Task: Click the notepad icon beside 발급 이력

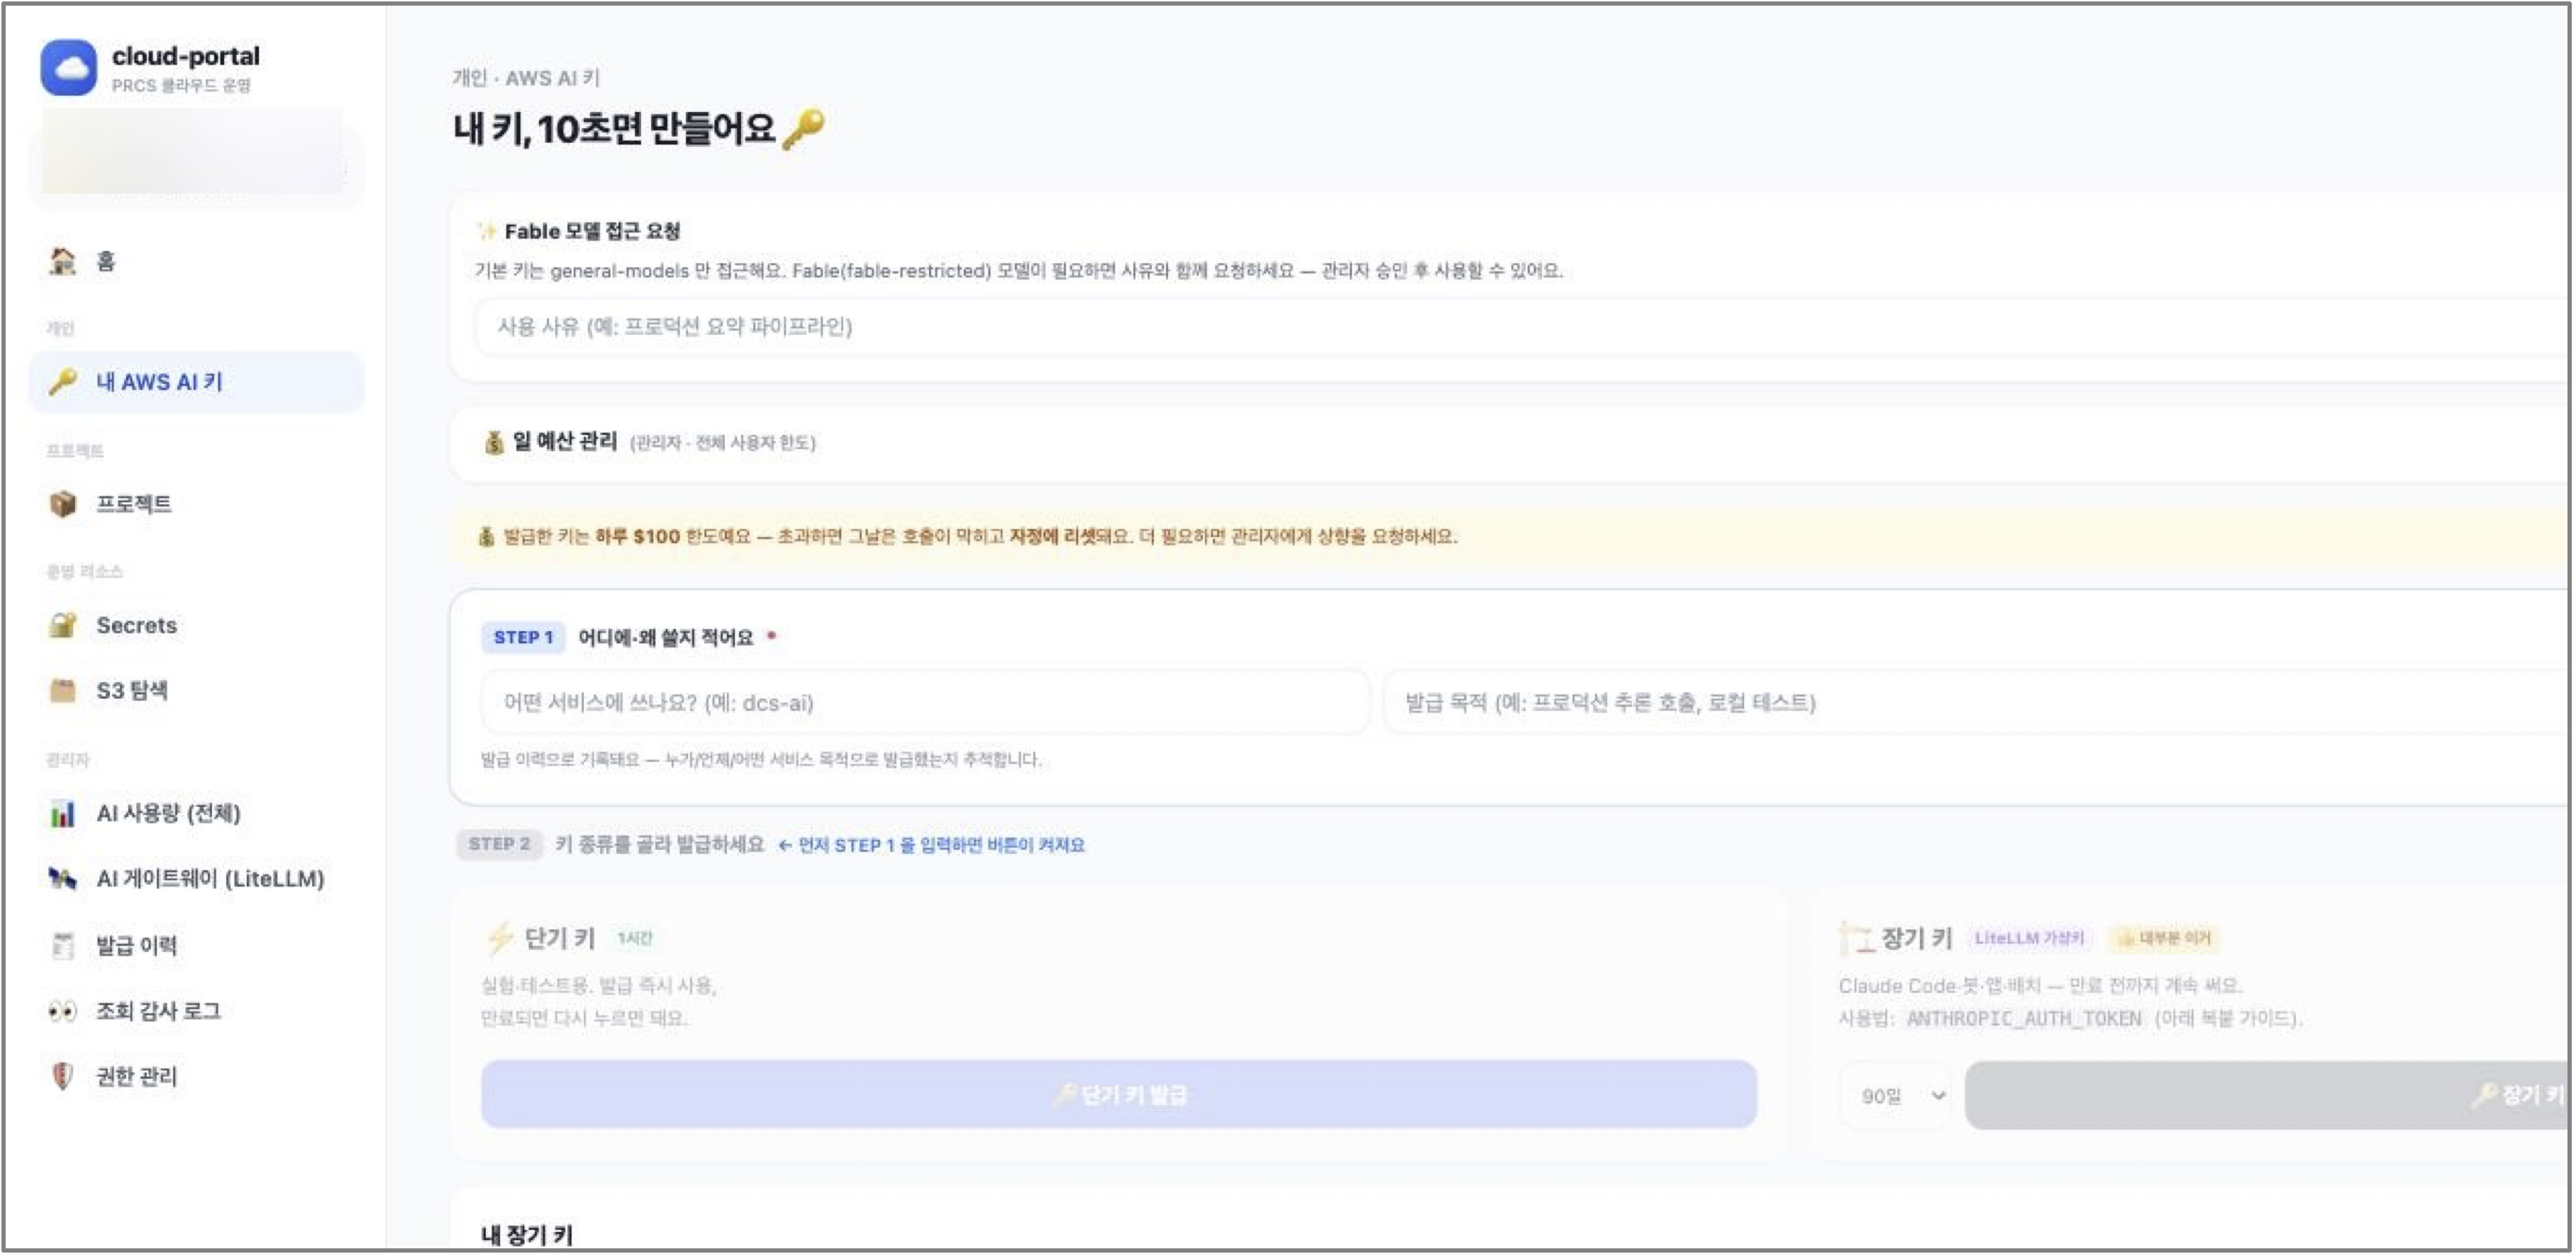Action: 62,945
